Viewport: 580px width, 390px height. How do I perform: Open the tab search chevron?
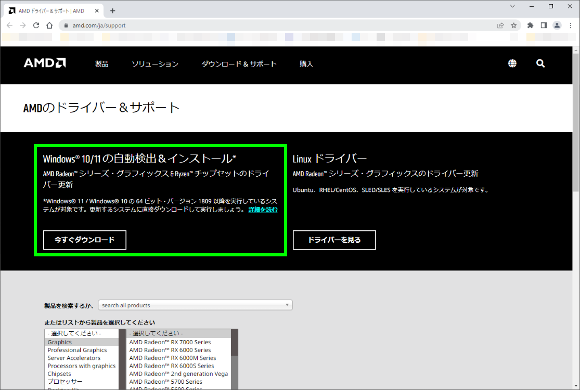point(512,6)
